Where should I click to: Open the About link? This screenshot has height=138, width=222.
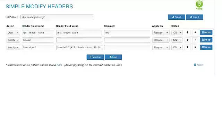click(198, 65)
